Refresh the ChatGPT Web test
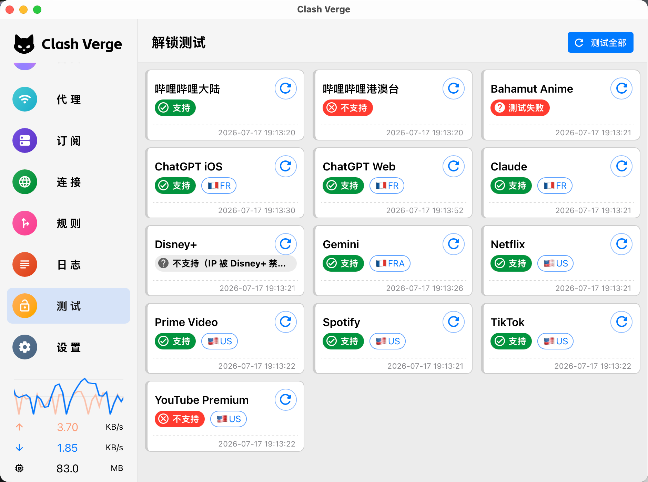 [453, 166]
